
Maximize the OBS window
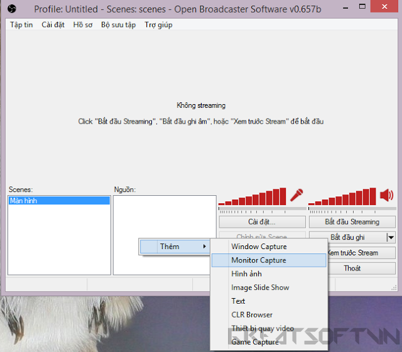[x=362, y=7]
